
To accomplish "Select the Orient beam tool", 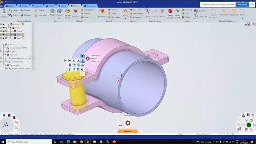I will coord(13,15).
